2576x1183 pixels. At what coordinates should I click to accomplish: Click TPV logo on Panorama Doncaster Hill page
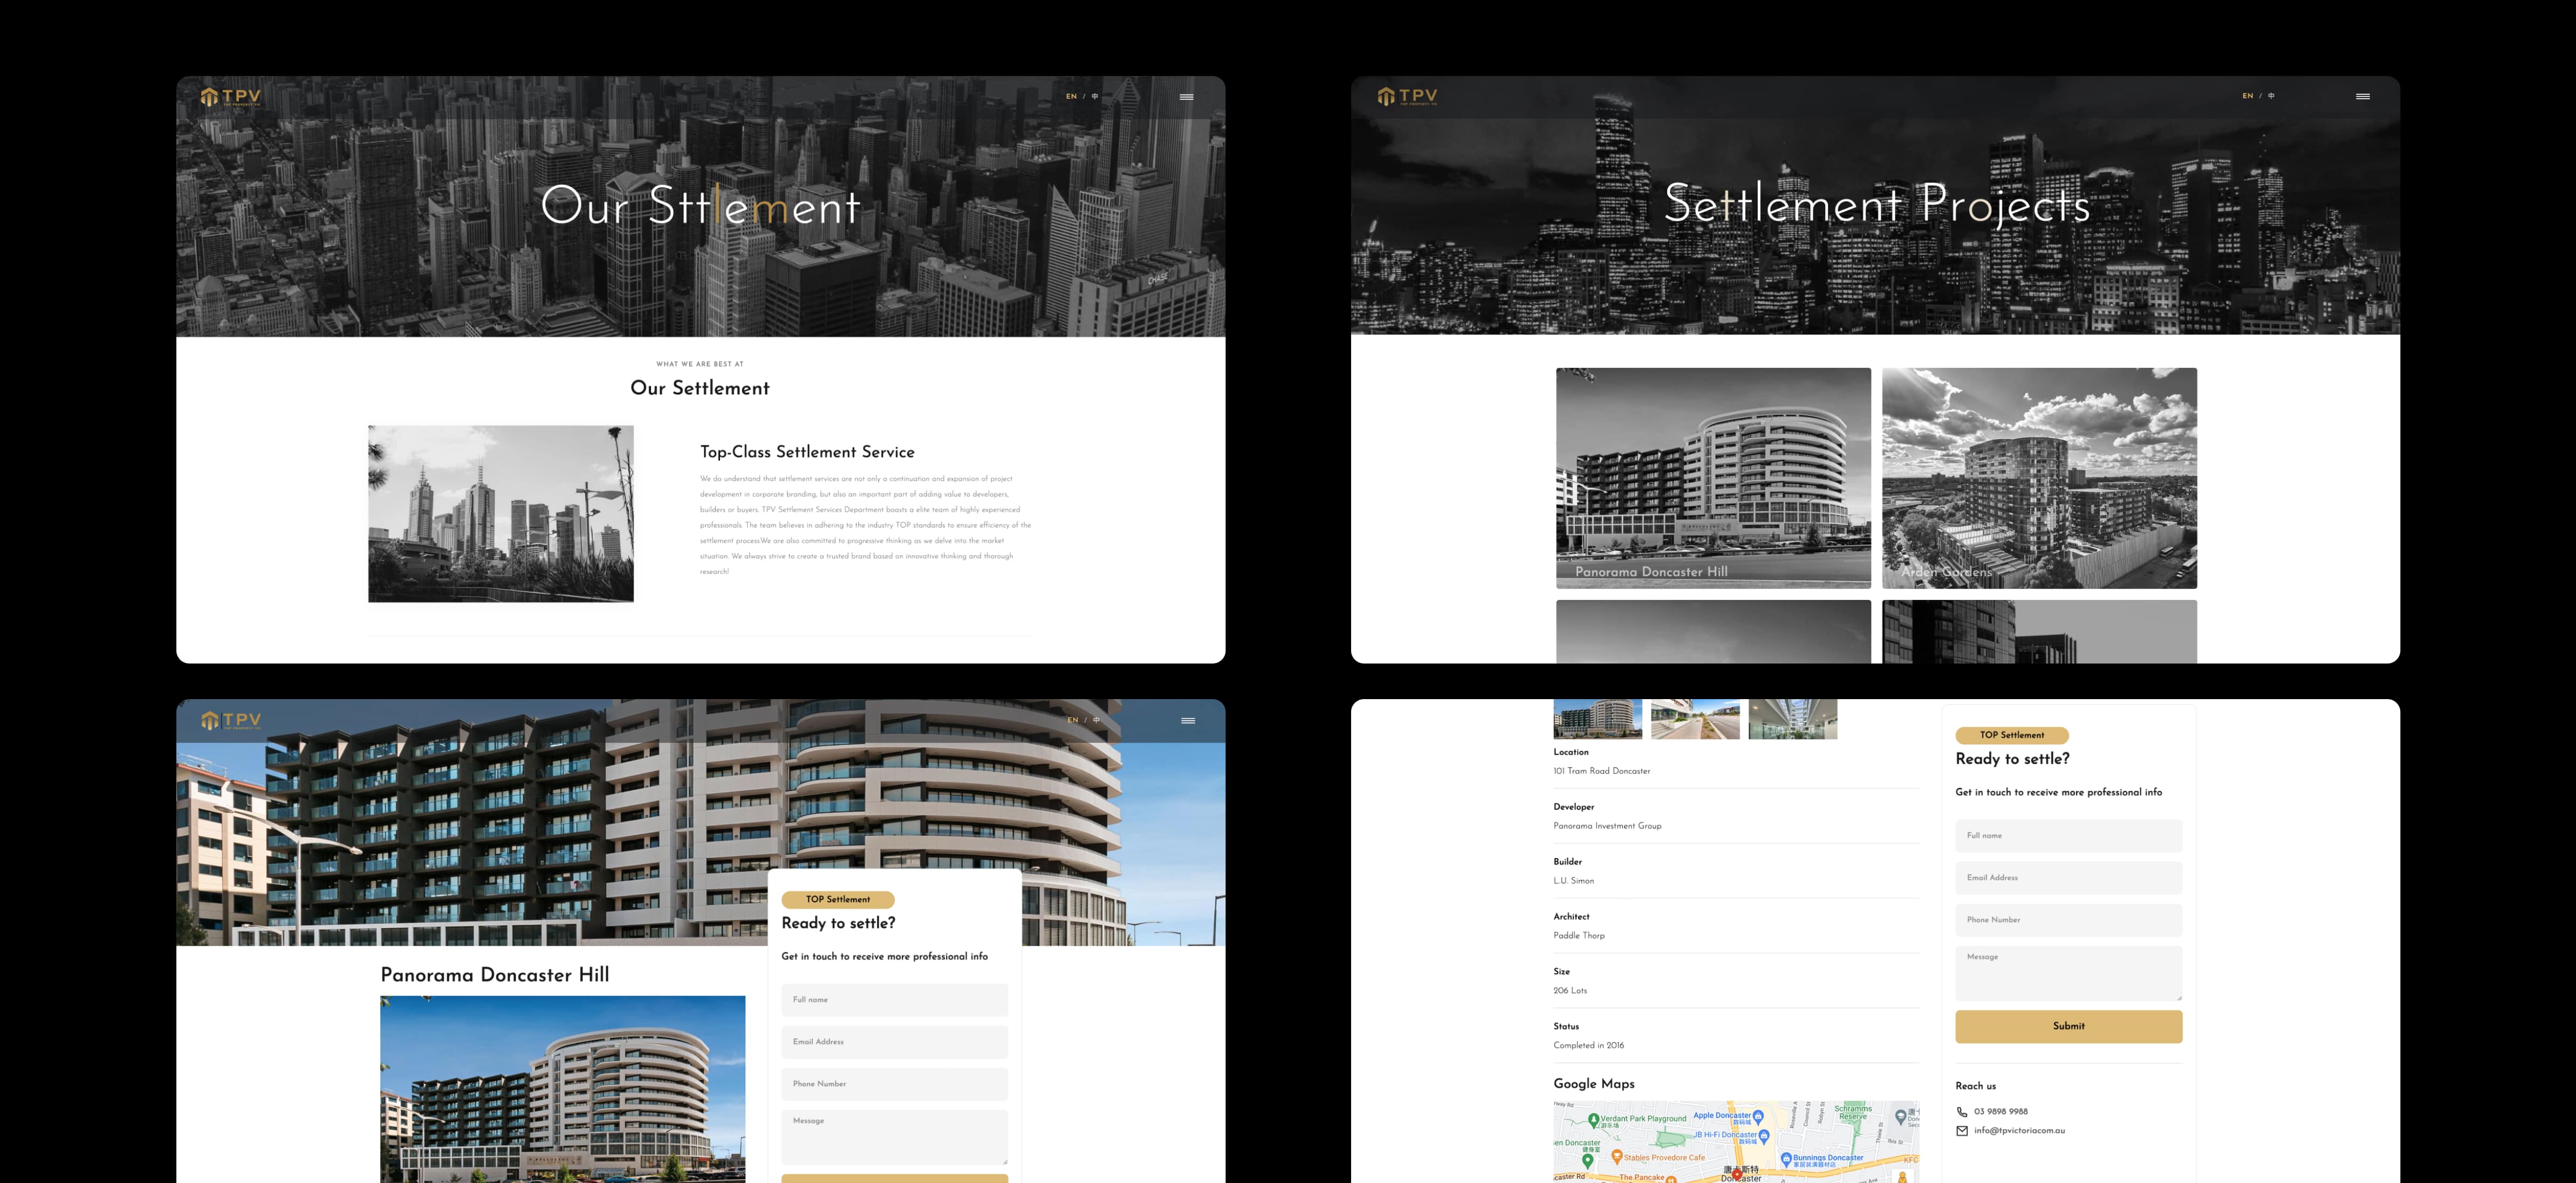(x=231, y=720)
